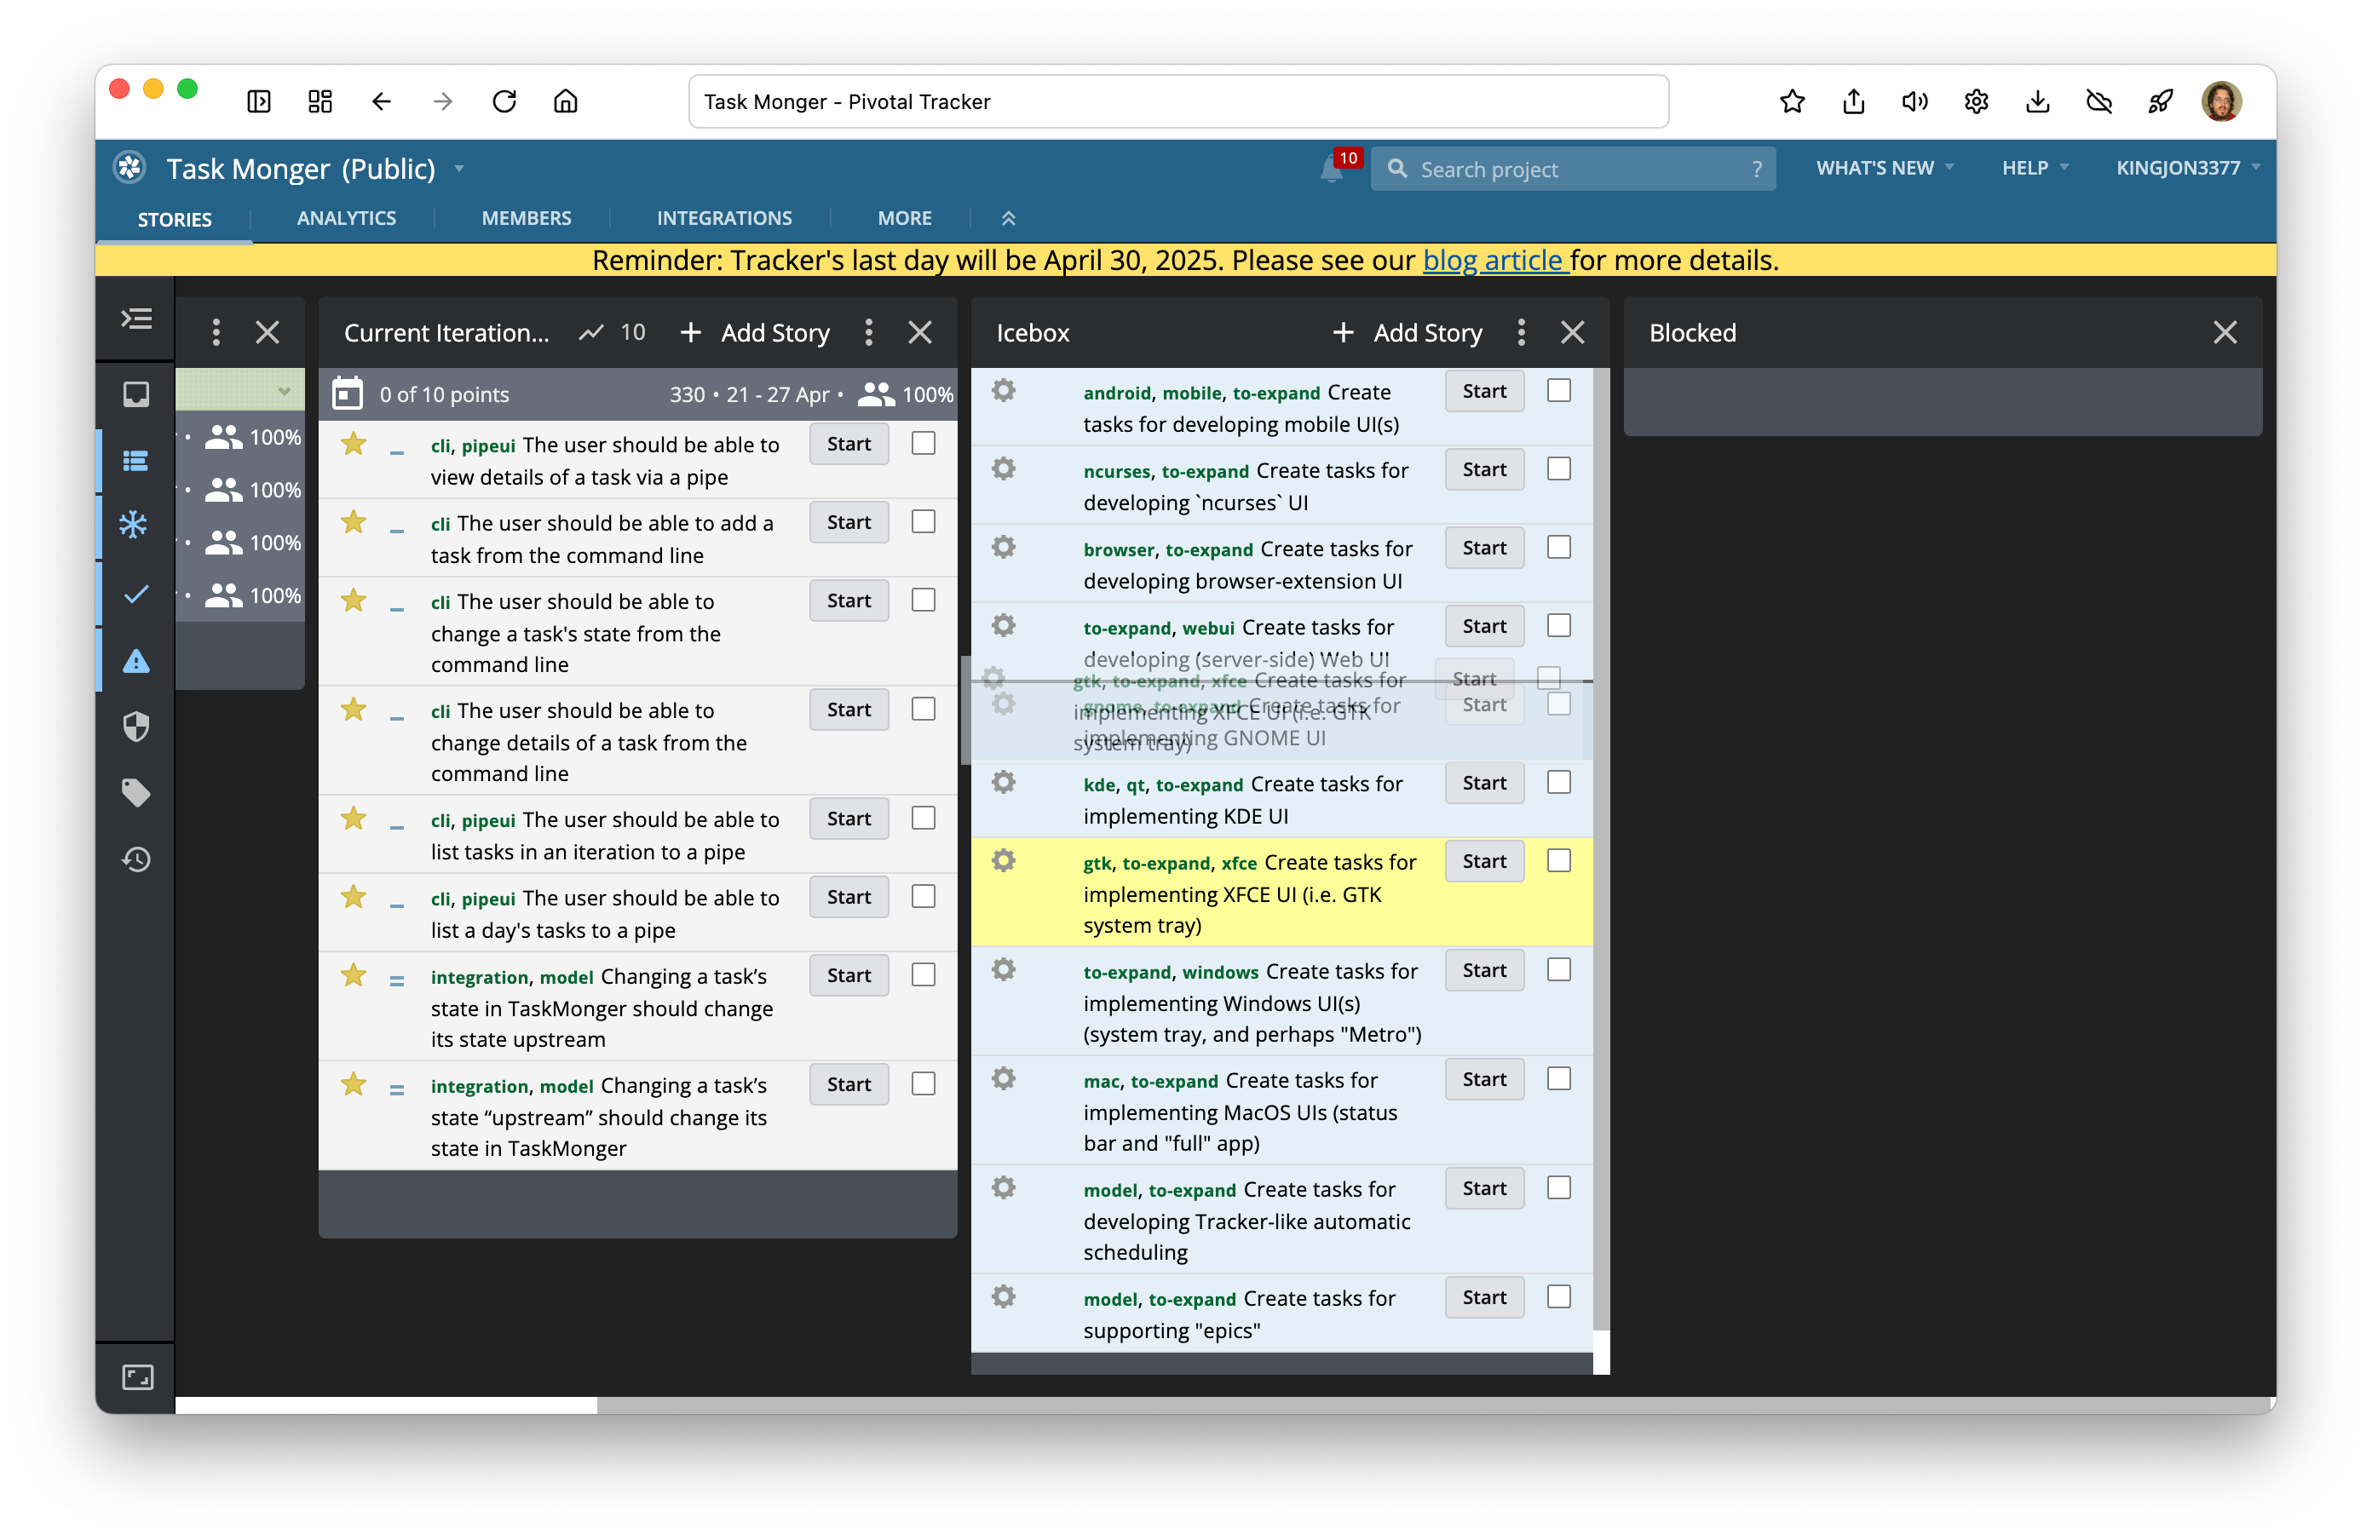Click the epics shield sidebar icon
Image resolution: width=2372 pixels, height=1540 pixels.
(x=135, y=727)
